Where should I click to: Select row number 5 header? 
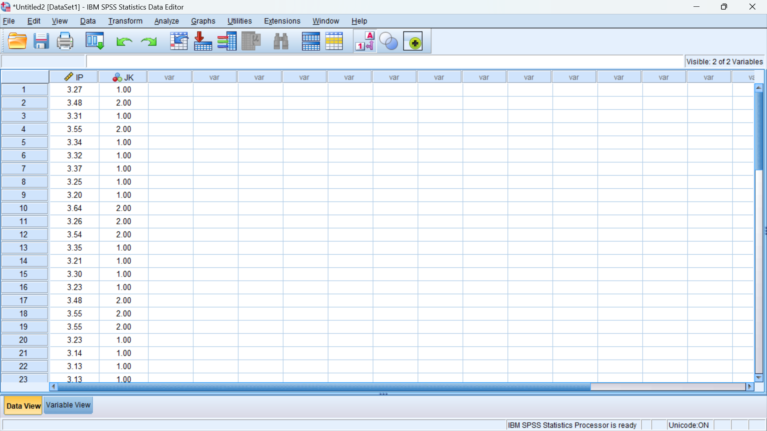(x=24, y=142)
